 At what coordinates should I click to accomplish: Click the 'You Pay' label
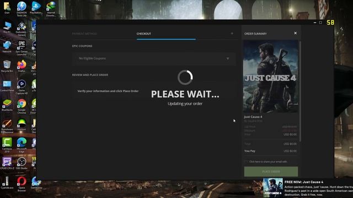250,151
